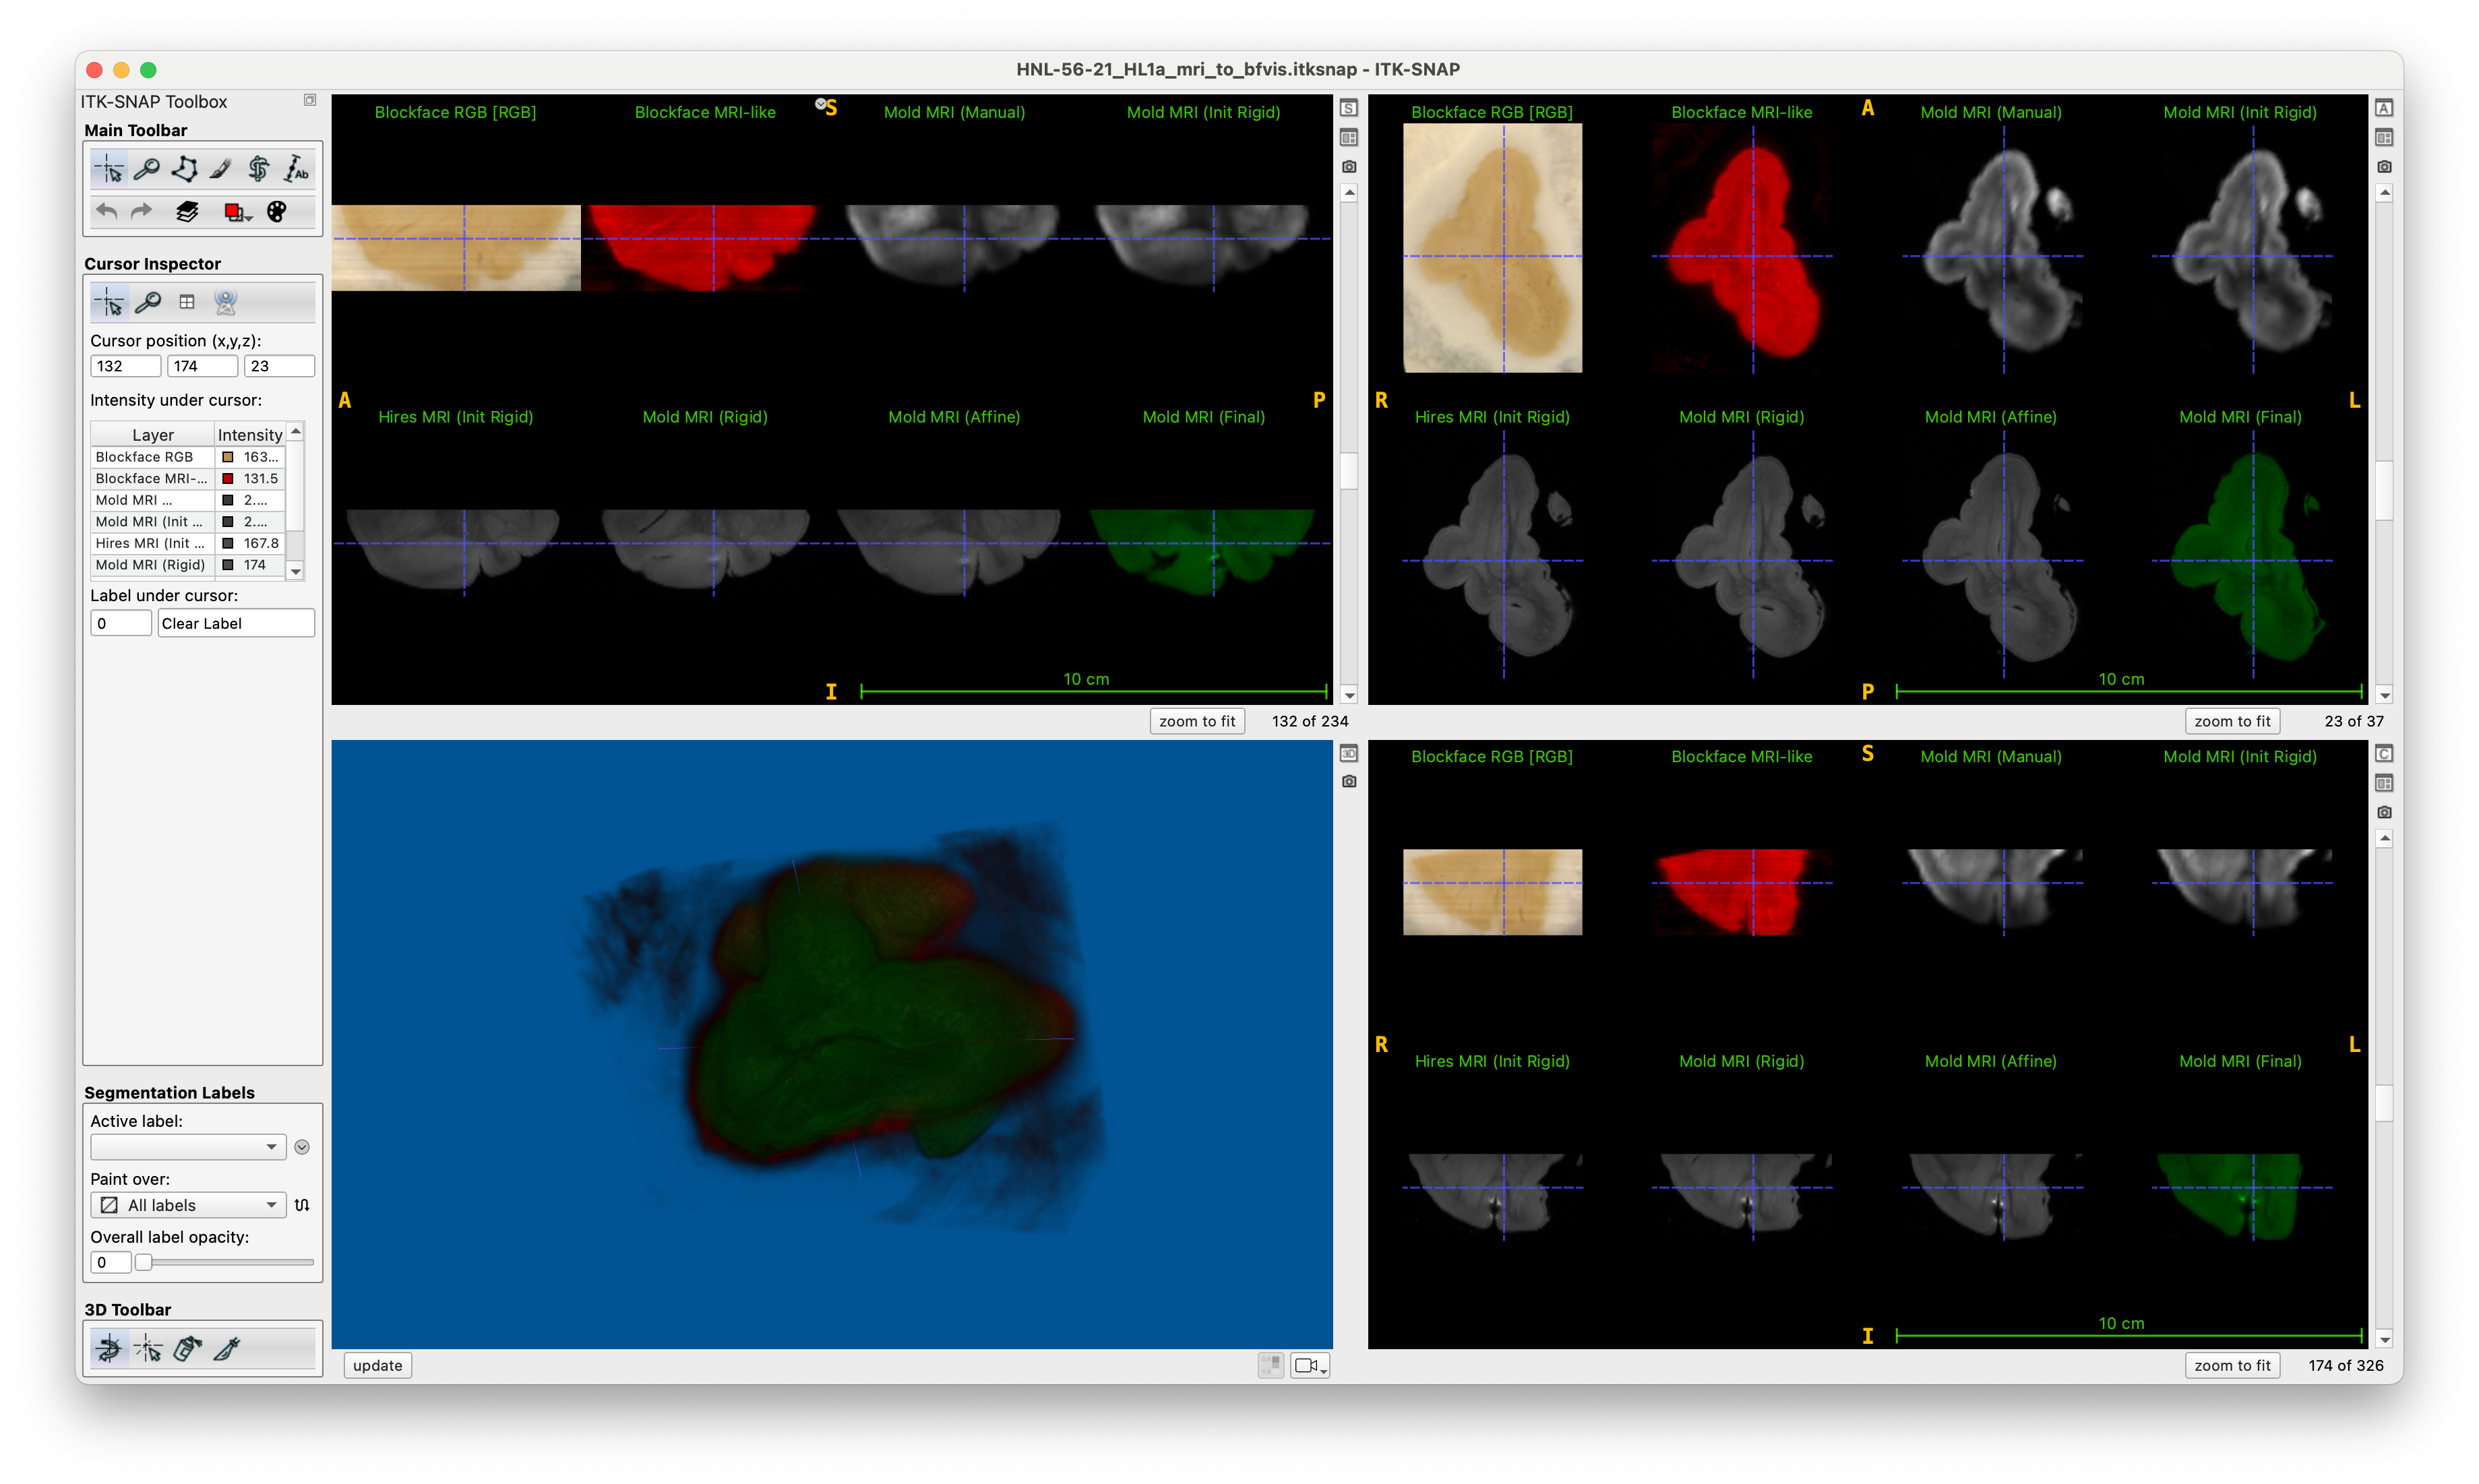This screenshot has height=1484, width=2479.
Task: Click the Blockface RGB tan color swatch
Action: 228,457
